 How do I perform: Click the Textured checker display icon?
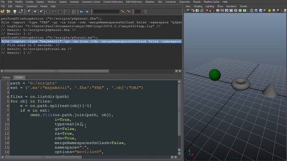pos(265,11)
